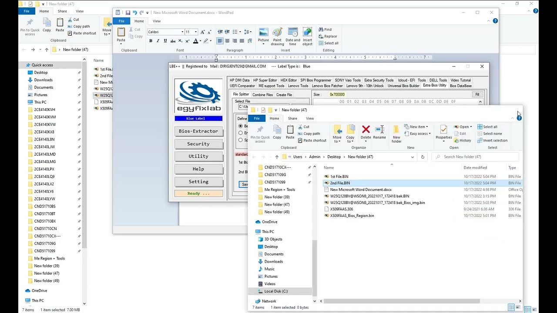Click Select none in front Explorer ribbon

(x=489, y=134)
